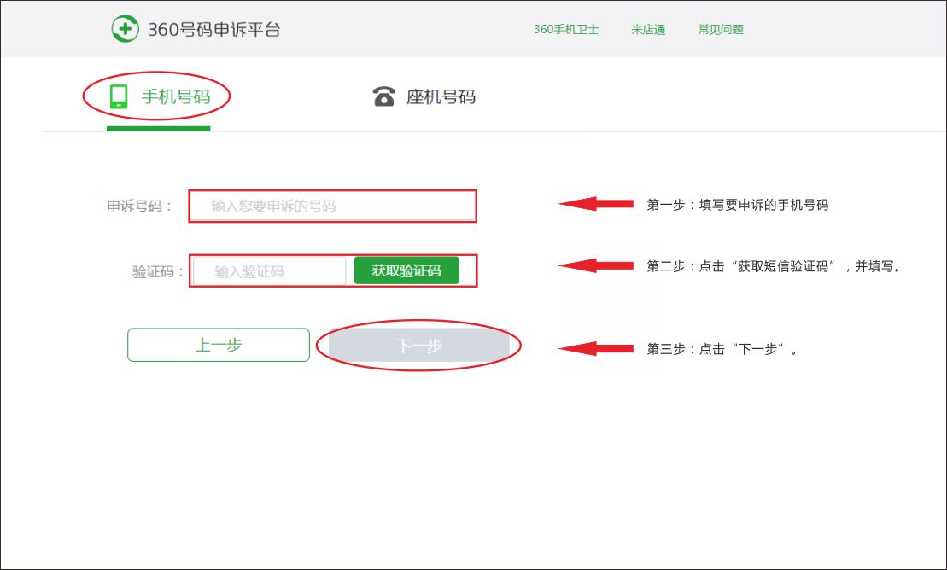This screenshot has width=947, height=570.
Task: Click the 上一步 button
Action: [219, 345]
